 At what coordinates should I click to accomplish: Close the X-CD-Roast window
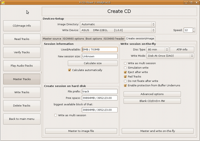(197, 2)
